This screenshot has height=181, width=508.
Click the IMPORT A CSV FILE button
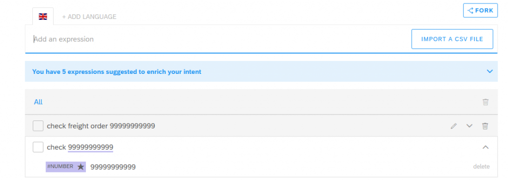pyautogui.click(x=452, y=39)
